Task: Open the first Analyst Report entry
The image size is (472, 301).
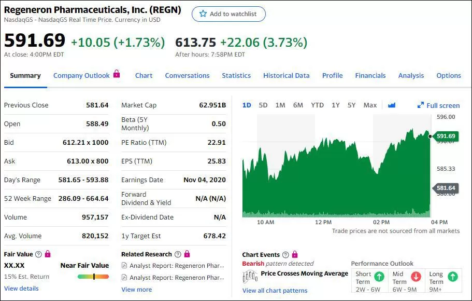Action: coord(173,266)
